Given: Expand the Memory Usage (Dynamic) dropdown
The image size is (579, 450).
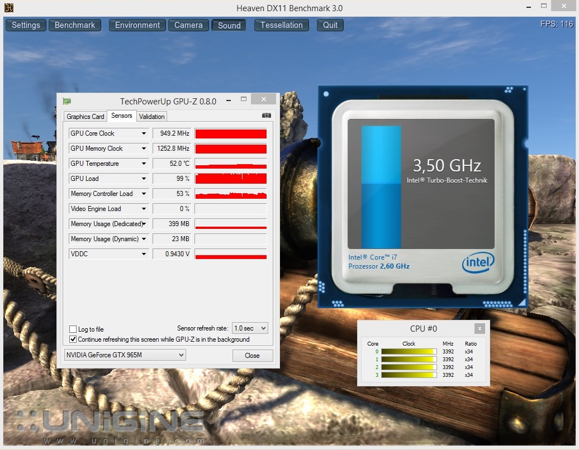Looking at the screenshot, I should [144, 239].
